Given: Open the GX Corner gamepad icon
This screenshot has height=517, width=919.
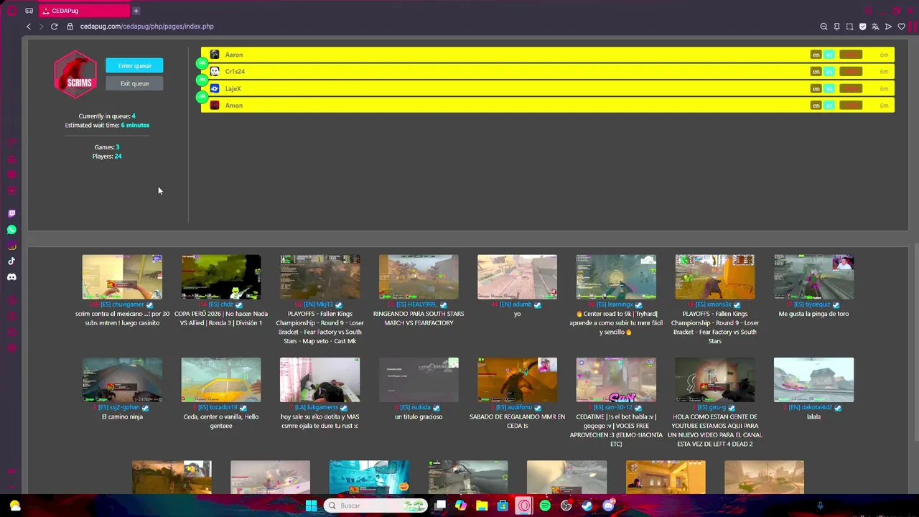Looking at the screenshot, I should point(29,11).
